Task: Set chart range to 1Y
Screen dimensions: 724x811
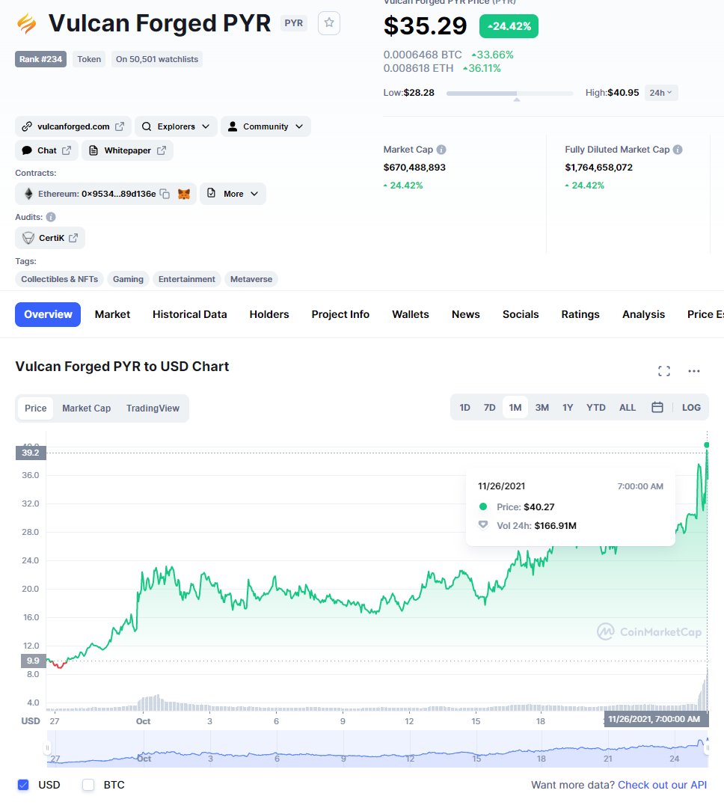Action: pyautogui.click(x=568, y=408)
